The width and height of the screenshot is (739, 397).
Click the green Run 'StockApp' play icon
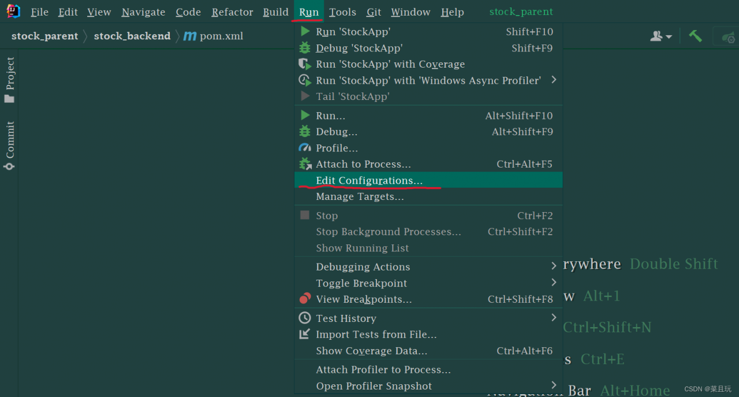coord(305,32)
